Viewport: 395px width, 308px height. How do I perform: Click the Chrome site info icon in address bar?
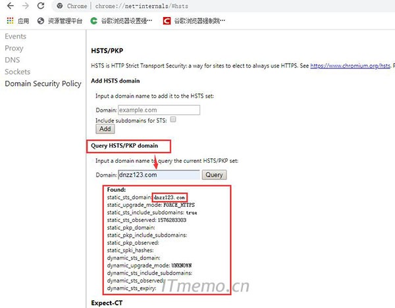click(60, 6)
